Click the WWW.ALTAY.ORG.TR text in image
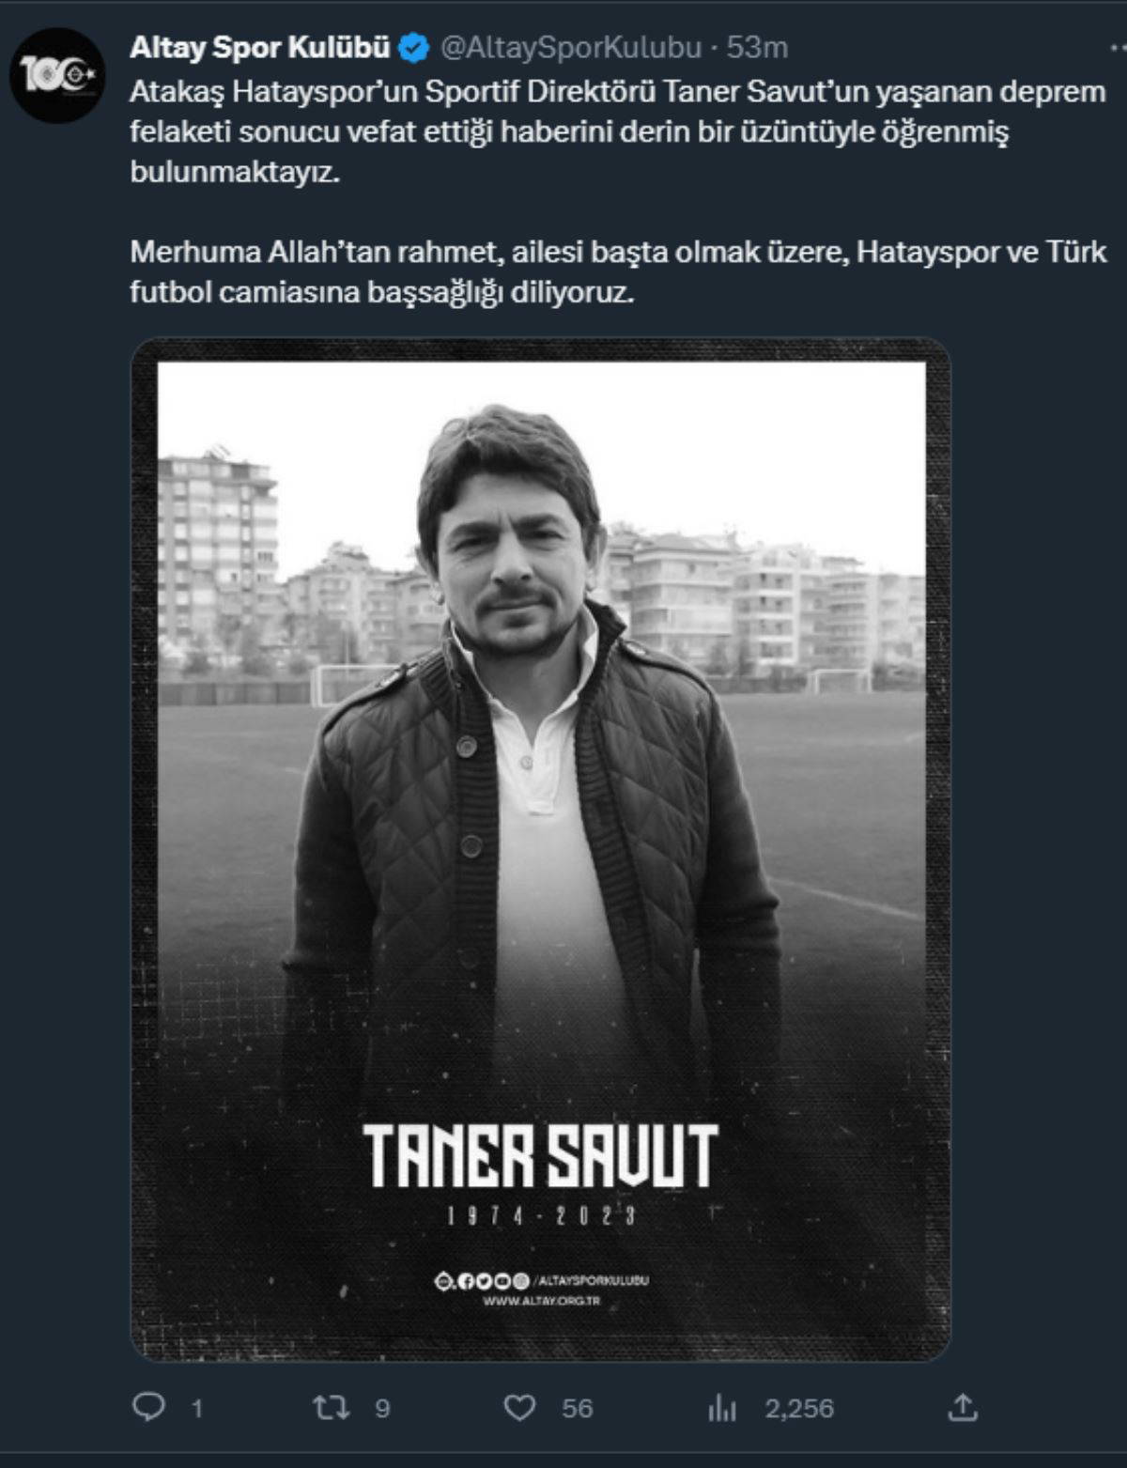This screenshot has height=1468, width=1127. pos(541,1301)
